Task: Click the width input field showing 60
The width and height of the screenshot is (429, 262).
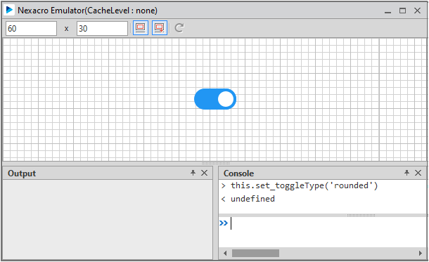Action: pos(31,28)
